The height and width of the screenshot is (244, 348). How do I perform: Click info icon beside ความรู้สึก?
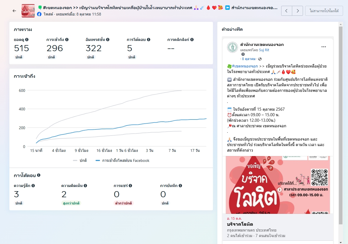click(33, 186)
